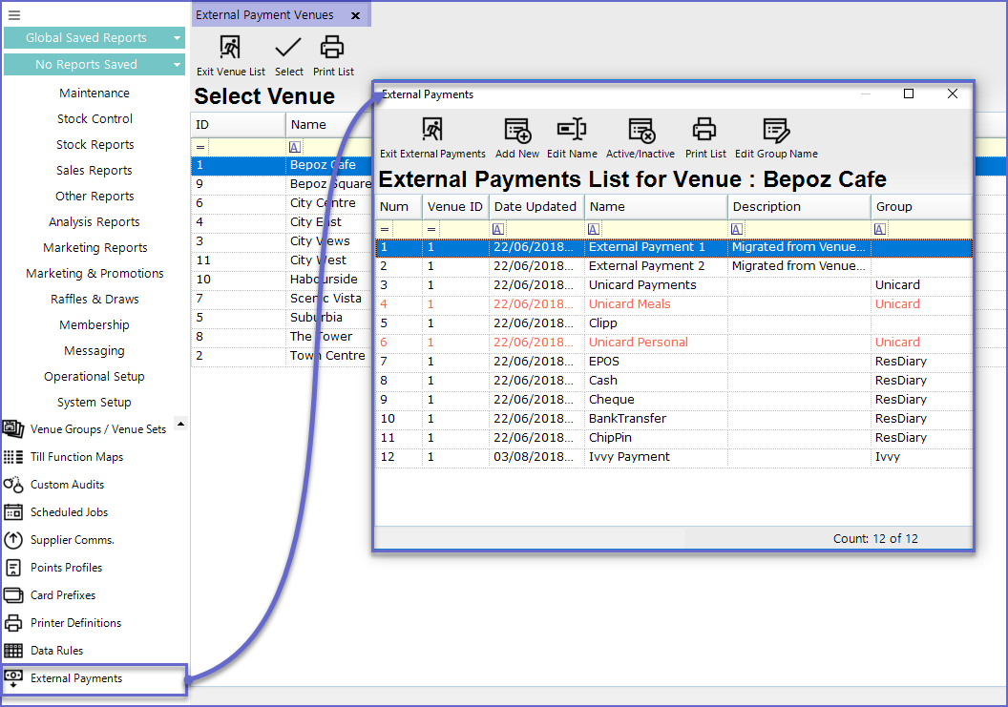Open Till Function Maps item
The image size is (1008, 707).
[x=76, y=457]
